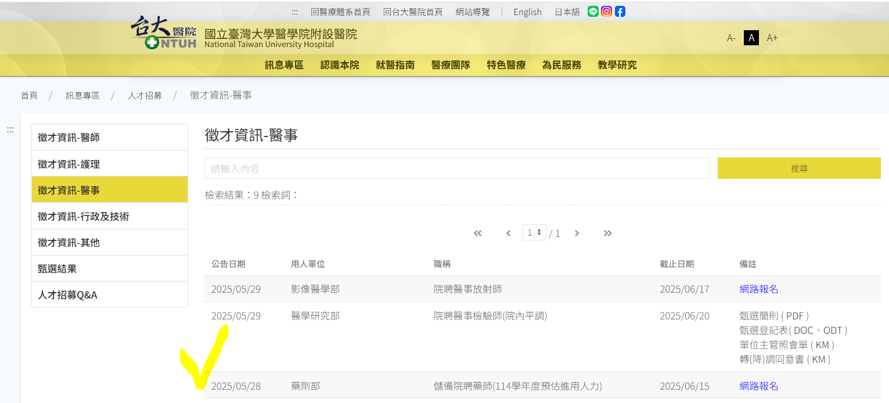
Task: Open 單位主管照會單 KM link
Action: [x=822, y=345]
